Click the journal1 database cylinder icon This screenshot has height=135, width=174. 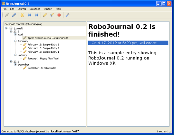coord(11,28)
